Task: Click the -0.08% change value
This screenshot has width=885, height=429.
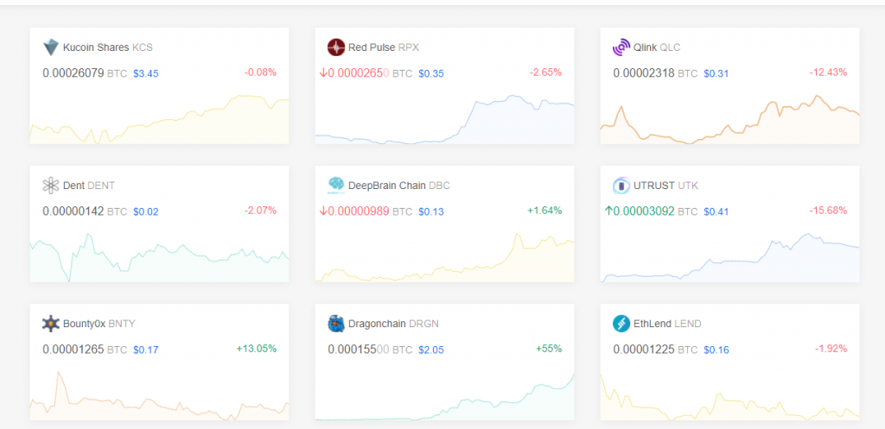Action: (x=260, y=73)
